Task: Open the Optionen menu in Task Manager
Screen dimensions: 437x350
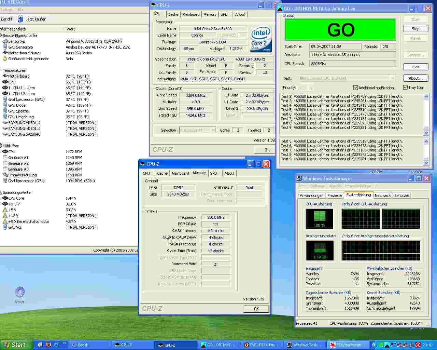Action: [318, 186]
